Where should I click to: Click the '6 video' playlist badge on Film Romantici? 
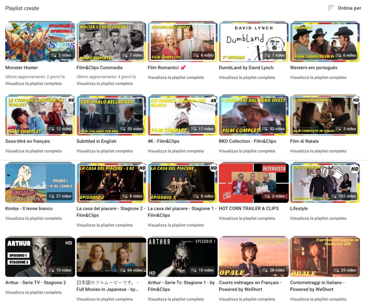point(203,55)
